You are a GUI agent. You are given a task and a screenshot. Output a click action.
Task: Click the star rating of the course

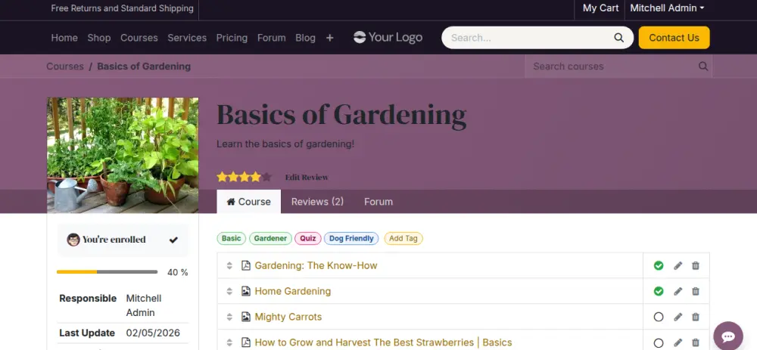point(244,177)
